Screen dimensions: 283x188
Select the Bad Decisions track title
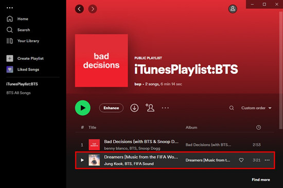(x=141, y=142)
